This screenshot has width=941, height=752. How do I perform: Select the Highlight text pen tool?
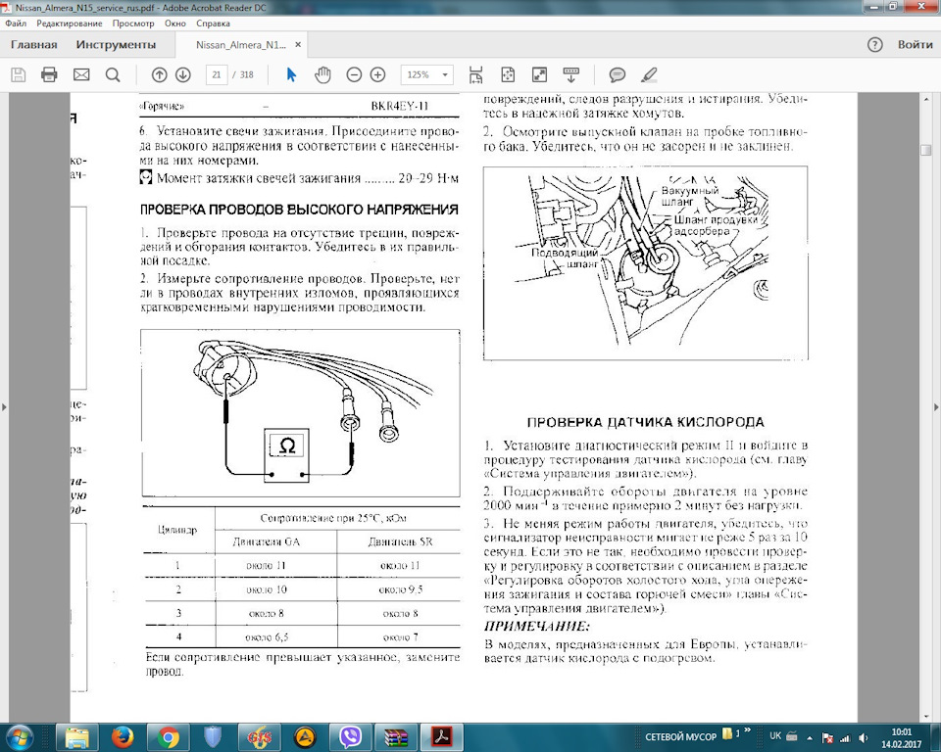click(649, 75)
